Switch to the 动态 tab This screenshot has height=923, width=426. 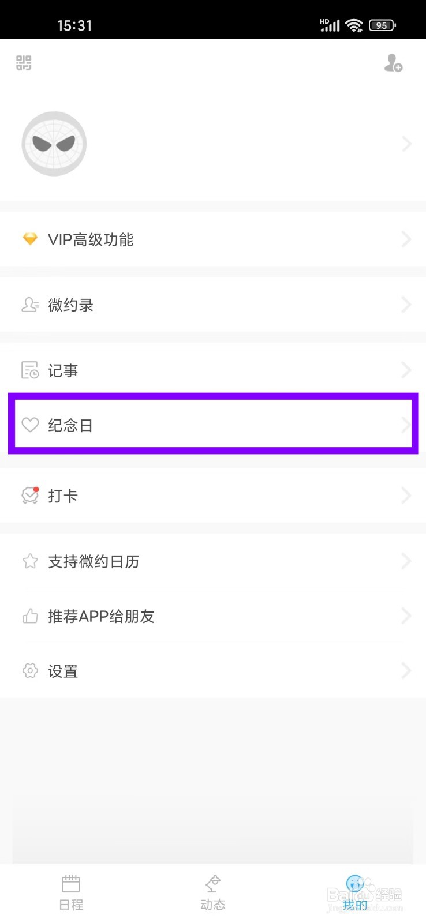point(213,892)
